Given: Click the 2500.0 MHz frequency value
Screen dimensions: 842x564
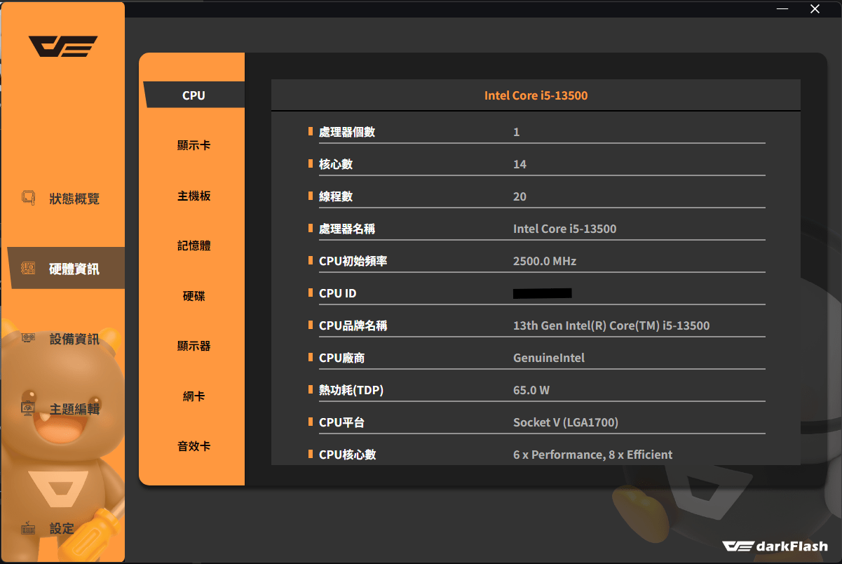Looking at the screenshot, I should tap(545, 261).
